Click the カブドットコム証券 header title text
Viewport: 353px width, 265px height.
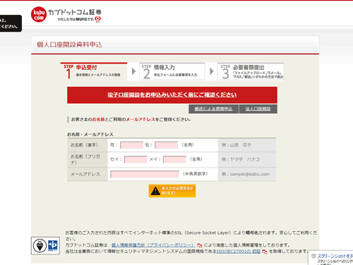point(75,12)
